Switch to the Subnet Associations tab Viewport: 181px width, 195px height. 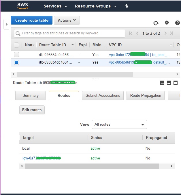[103, 95]
